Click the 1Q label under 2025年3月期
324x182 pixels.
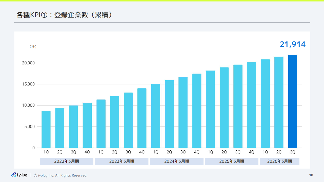tap(210, 152)
